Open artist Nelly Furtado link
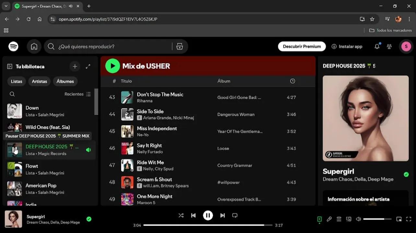The height and width of the screenshot is (233, 416). [x=150, y=152]
